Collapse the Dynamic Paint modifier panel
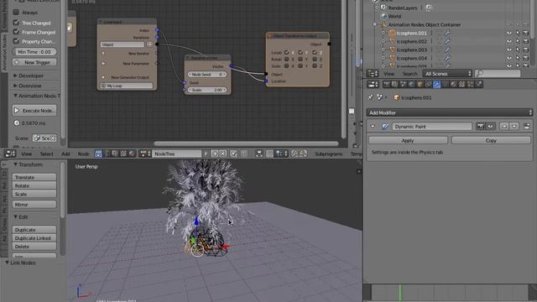 point(373,127)
